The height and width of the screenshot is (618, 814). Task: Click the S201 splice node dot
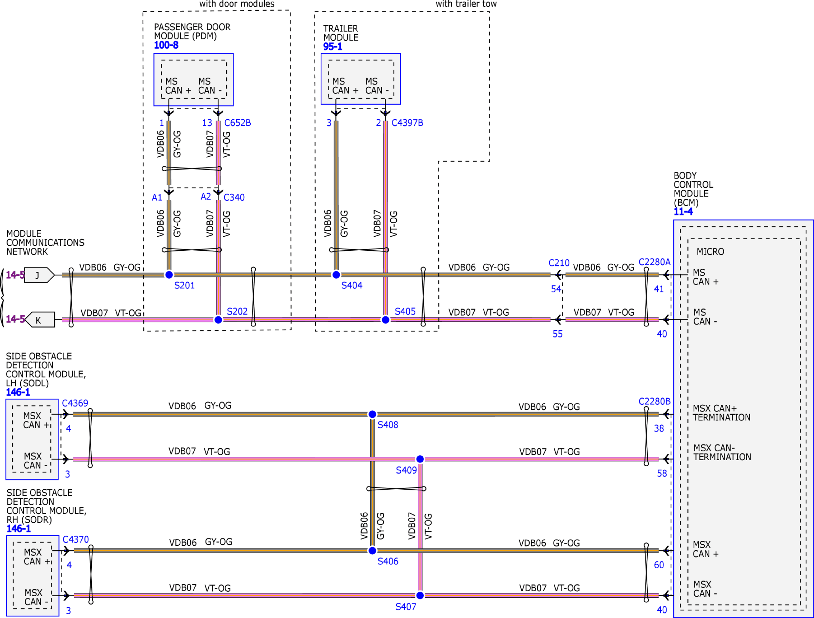pos(169,274)
